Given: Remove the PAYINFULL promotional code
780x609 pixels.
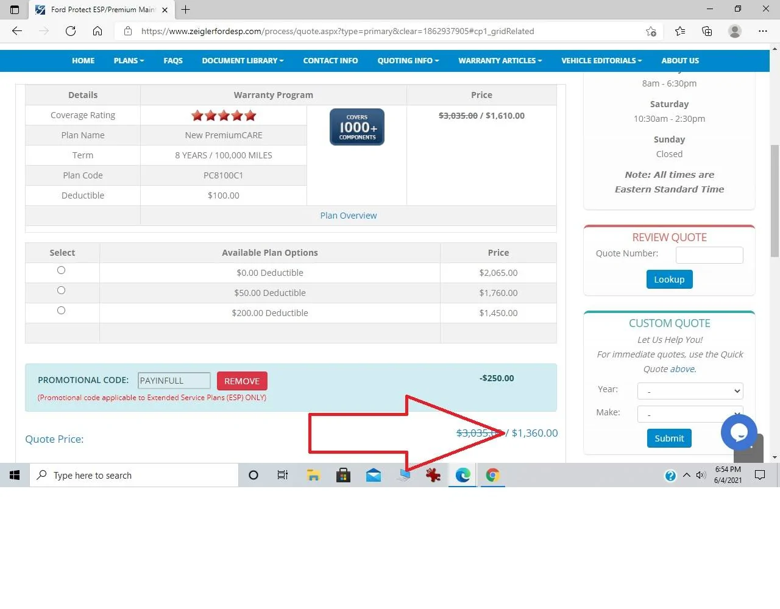Looking at the screenshot, I should coord(242,381).
